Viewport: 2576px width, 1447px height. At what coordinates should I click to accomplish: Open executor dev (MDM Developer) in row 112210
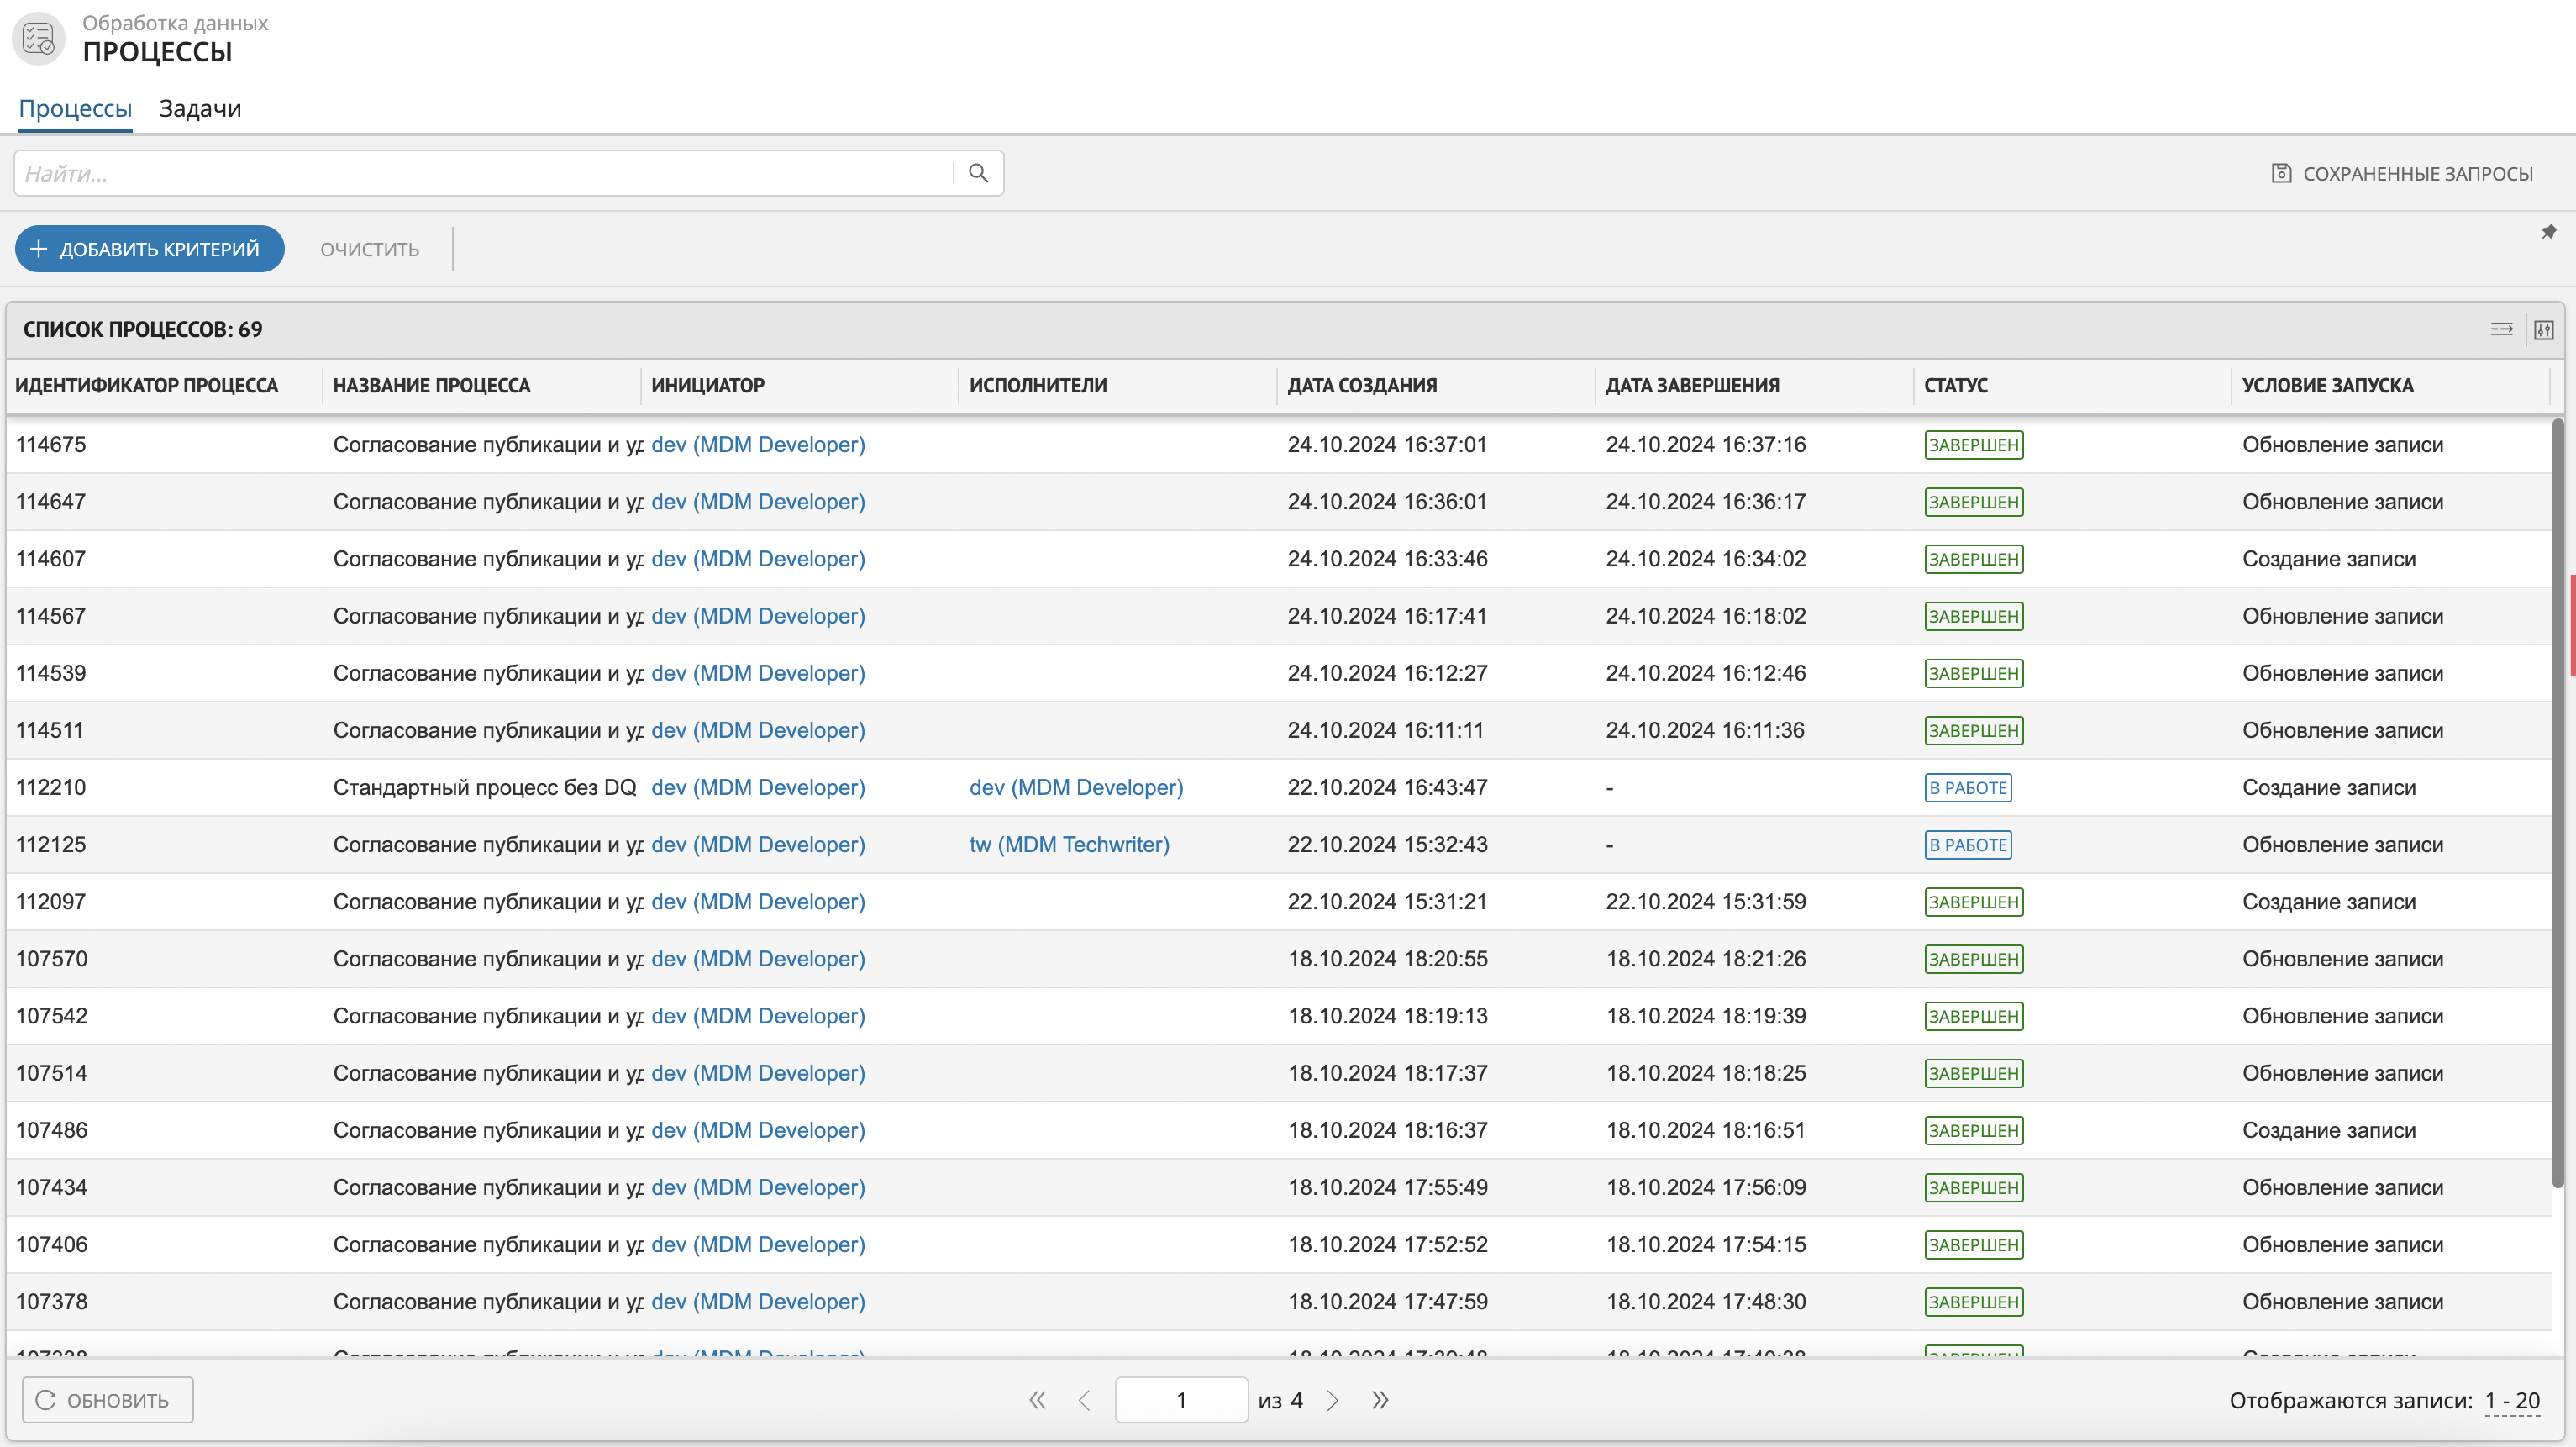(1076, 788)
